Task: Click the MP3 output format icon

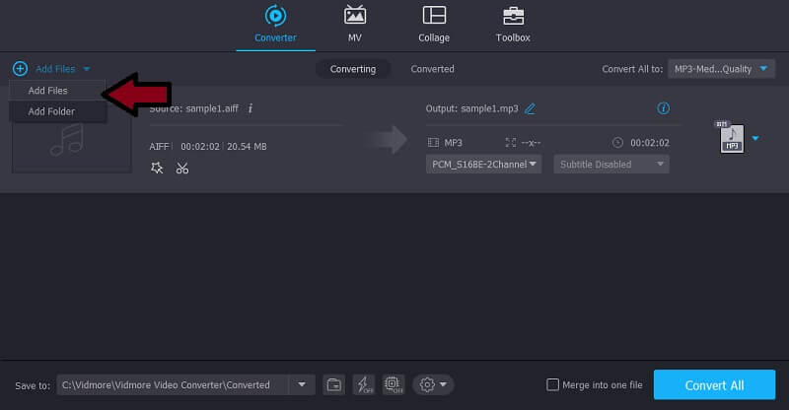Action: 731,139
